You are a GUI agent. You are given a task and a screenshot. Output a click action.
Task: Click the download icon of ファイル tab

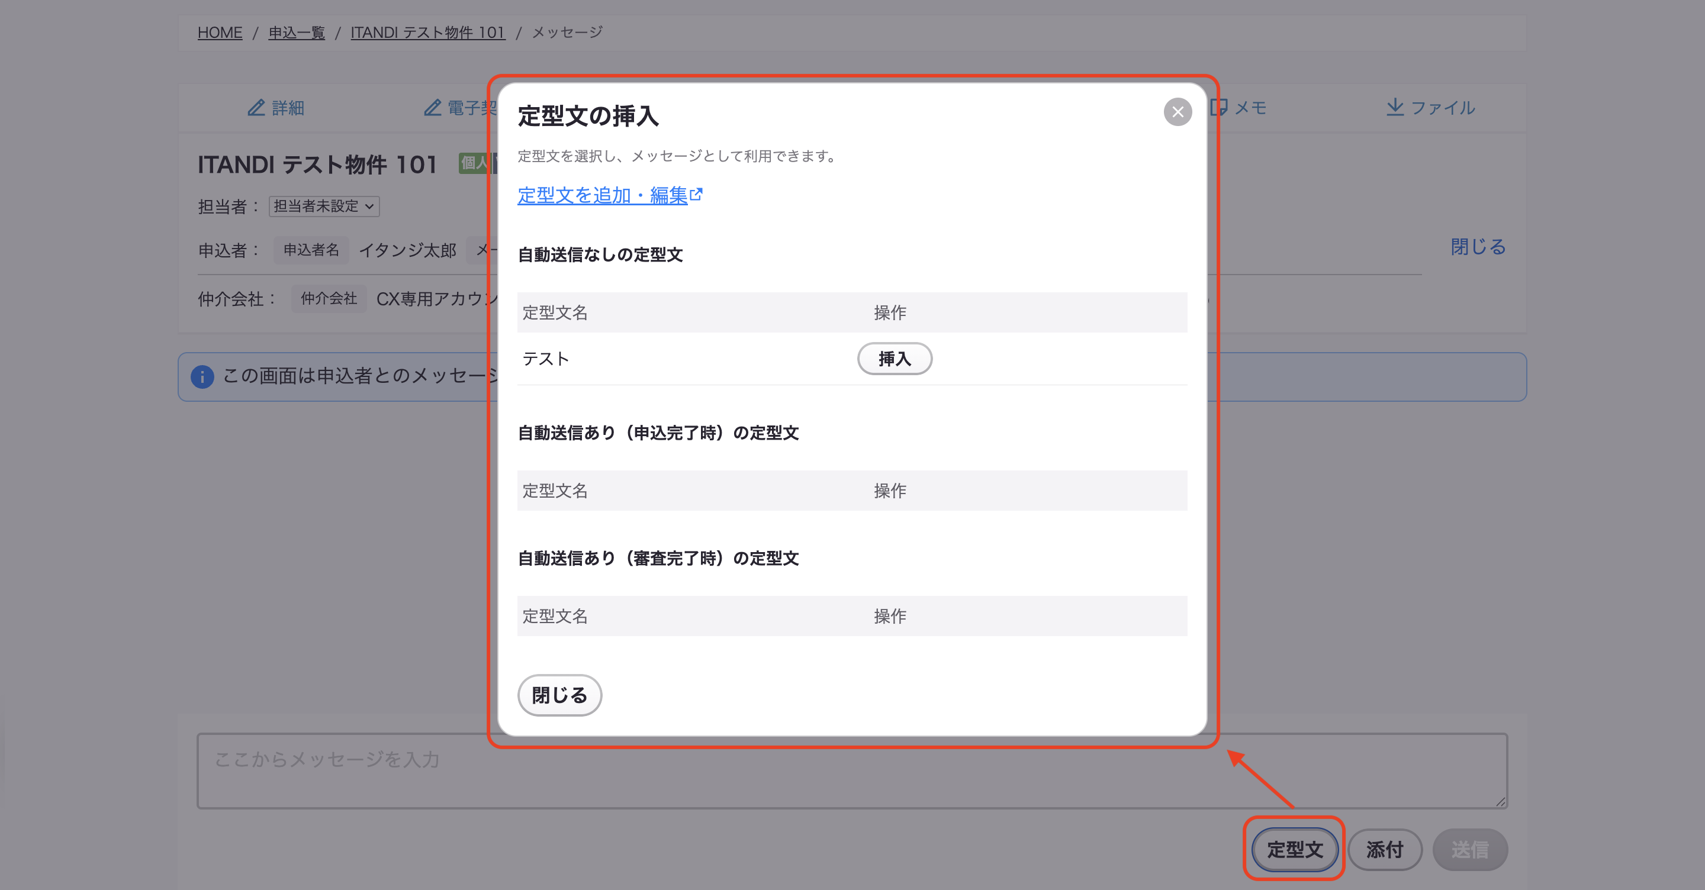(x=1395, y=107)
